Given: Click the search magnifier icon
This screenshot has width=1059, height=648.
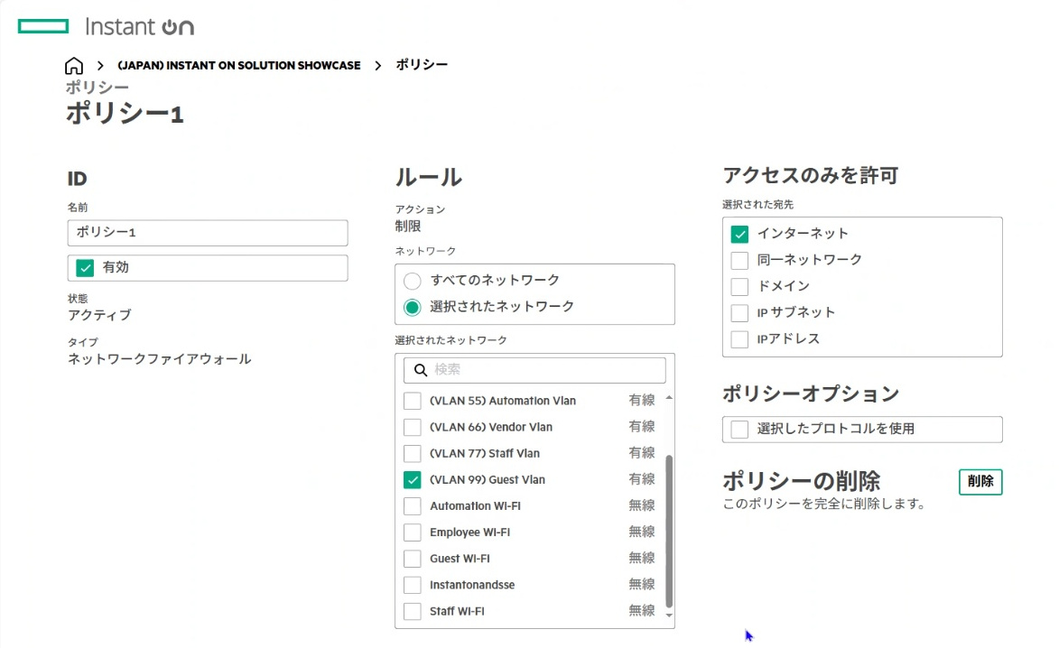Looking at the screenshot, I should 420,370.
